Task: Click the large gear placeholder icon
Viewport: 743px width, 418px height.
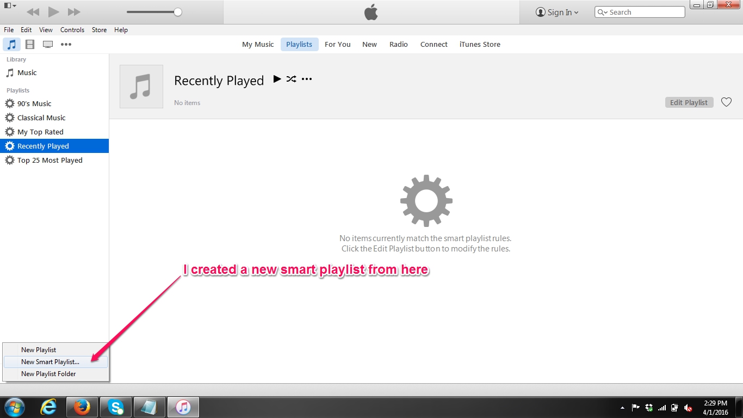Action: (426, 200)
